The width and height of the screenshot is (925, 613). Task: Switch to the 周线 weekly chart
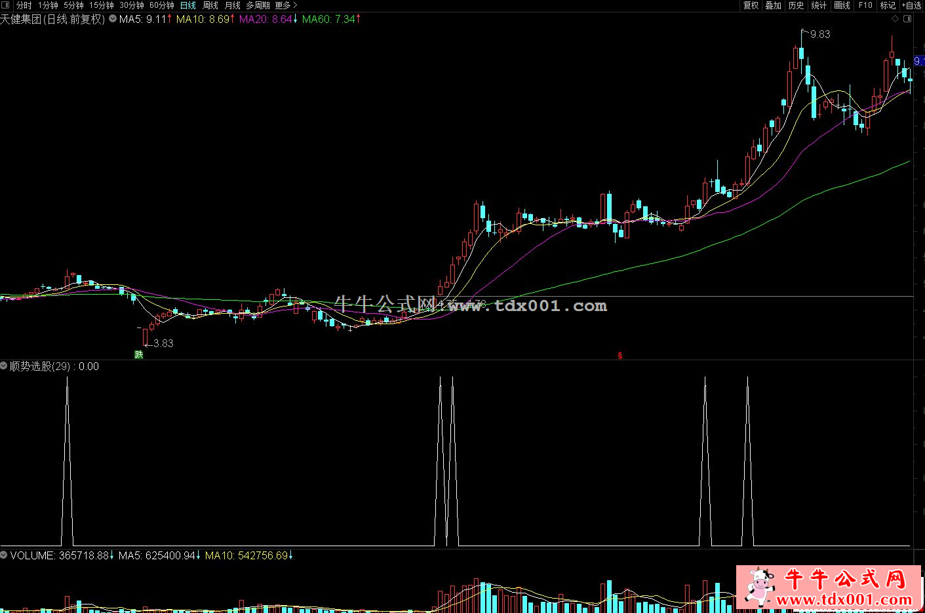tap(210, 5)
